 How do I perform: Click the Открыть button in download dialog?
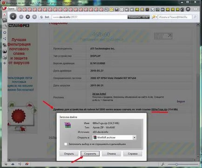69,154
